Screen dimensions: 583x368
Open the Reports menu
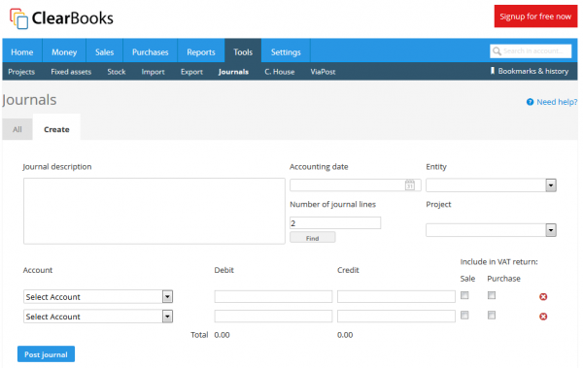(x=201, y=52)
